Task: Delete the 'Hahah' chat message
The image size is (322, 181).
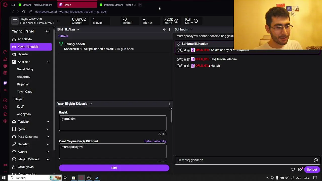Action: [188, 66]
